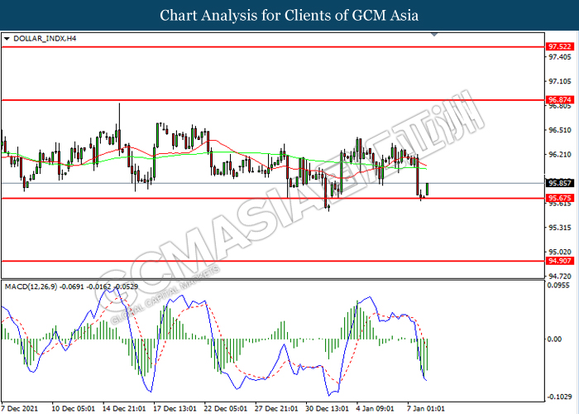Click the 10 Dec 05:01 time label
Screen dimensions: 579x414
(73, 408)
